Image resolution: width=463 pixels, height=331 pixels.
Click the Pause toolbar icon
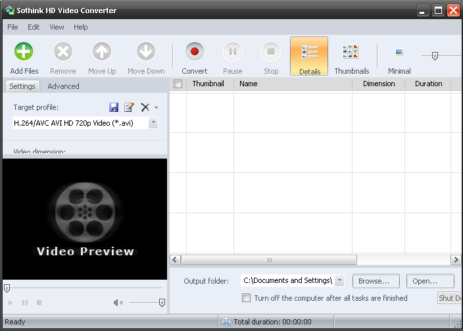233,52
